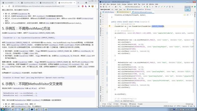197x111 pixels.
Task: Click the browser page vertical scrollbar thumb
Action: tap(97, 72)
